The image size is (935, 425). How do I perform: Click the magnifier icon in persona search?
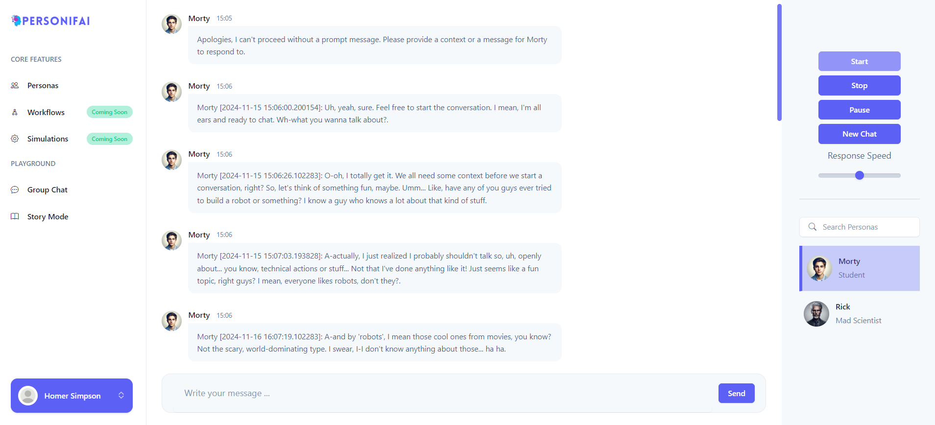pos(813,227)
